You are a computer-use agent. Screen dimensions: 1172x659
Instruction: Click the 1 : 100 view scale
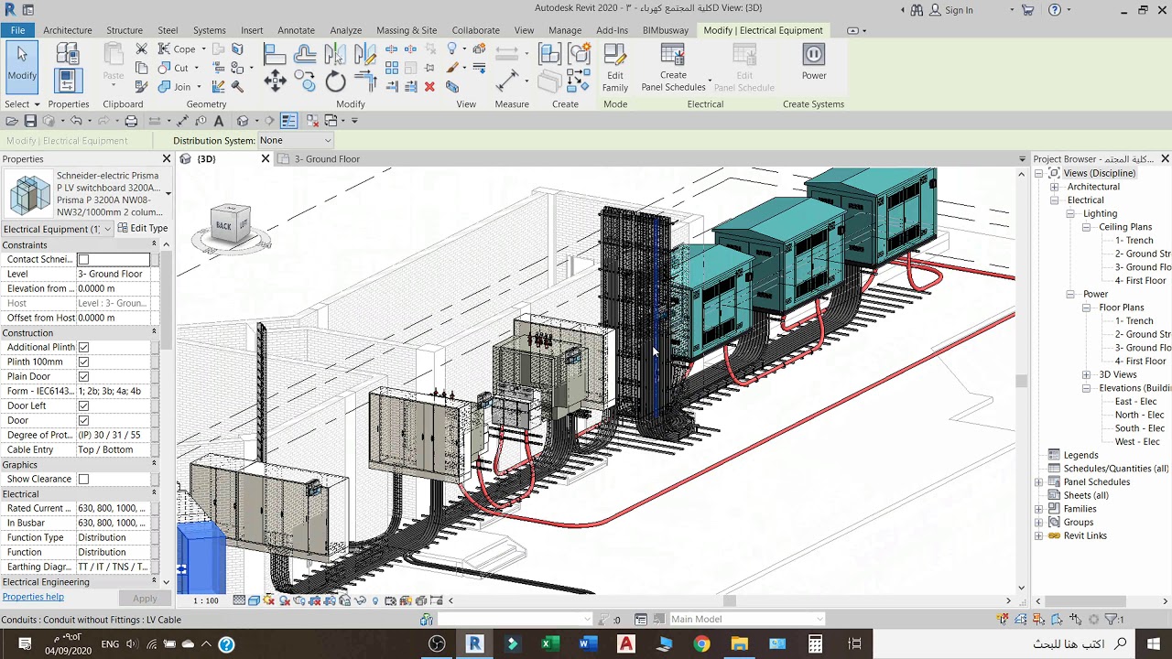(206, 600)
